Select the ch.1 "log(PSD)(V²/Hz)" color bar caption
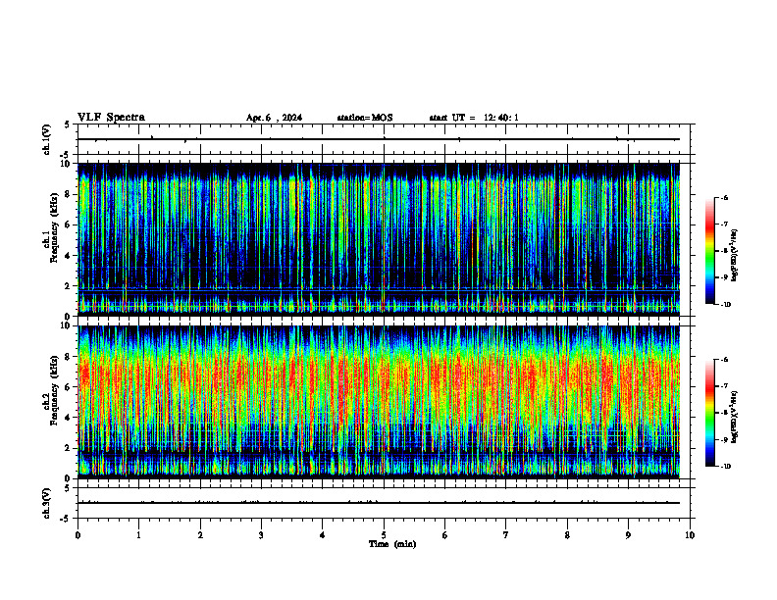This screenshot has width=777, height=600. [x=735, y=256]
